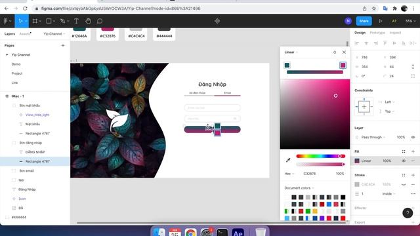Select the Yip Channel page
Image resolution: width=420 pixels, height=236 pixels.
click(x=21, y=54)
